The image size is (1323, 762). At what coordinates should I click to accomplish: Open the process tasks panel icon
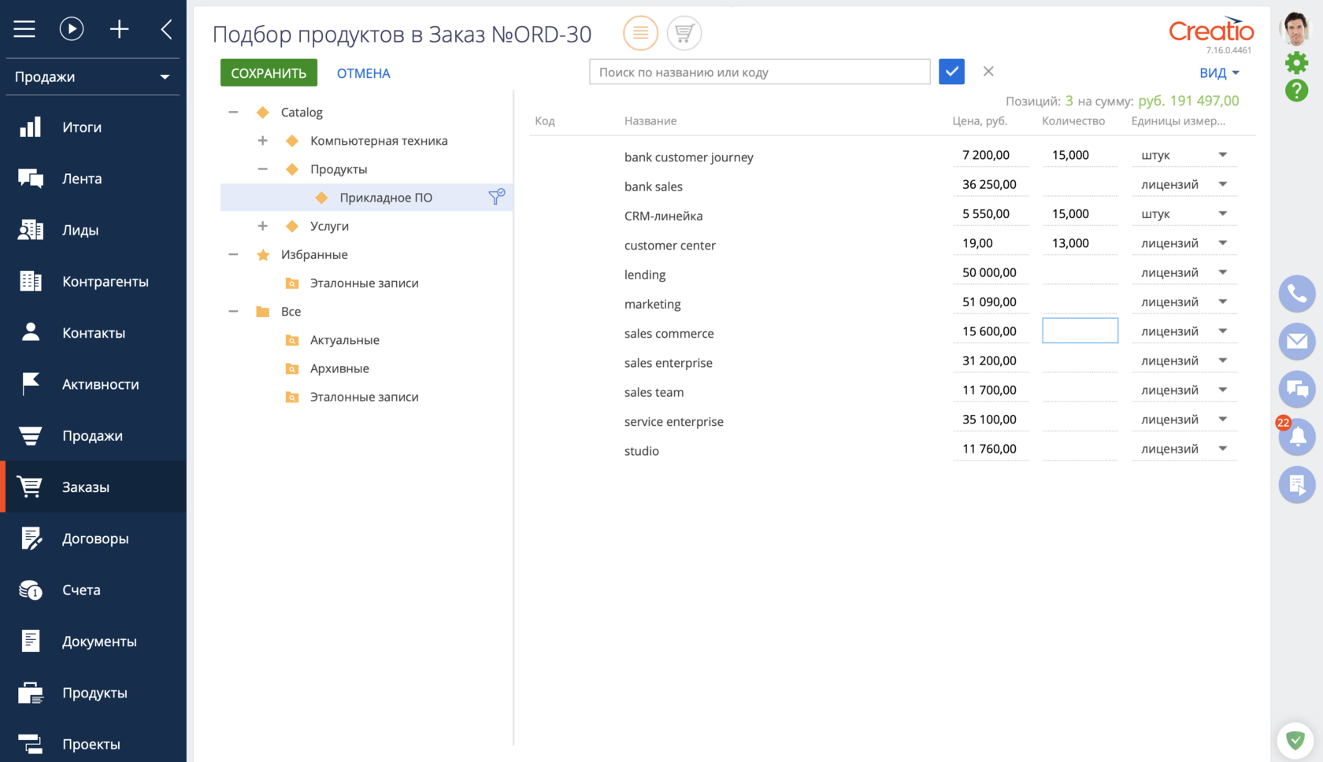point(1297,484)
